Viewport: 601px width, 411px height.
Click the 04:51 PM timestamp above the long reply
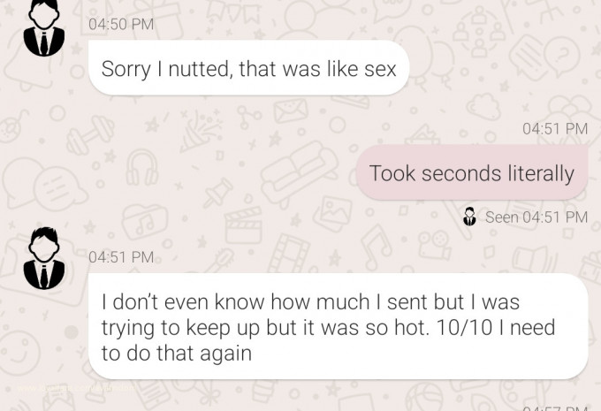click(121, 257)
